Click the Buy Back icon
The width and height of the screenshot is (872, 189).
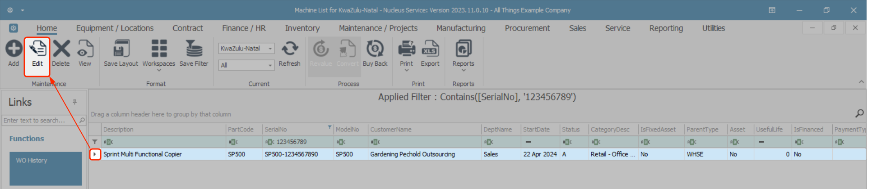375,49
